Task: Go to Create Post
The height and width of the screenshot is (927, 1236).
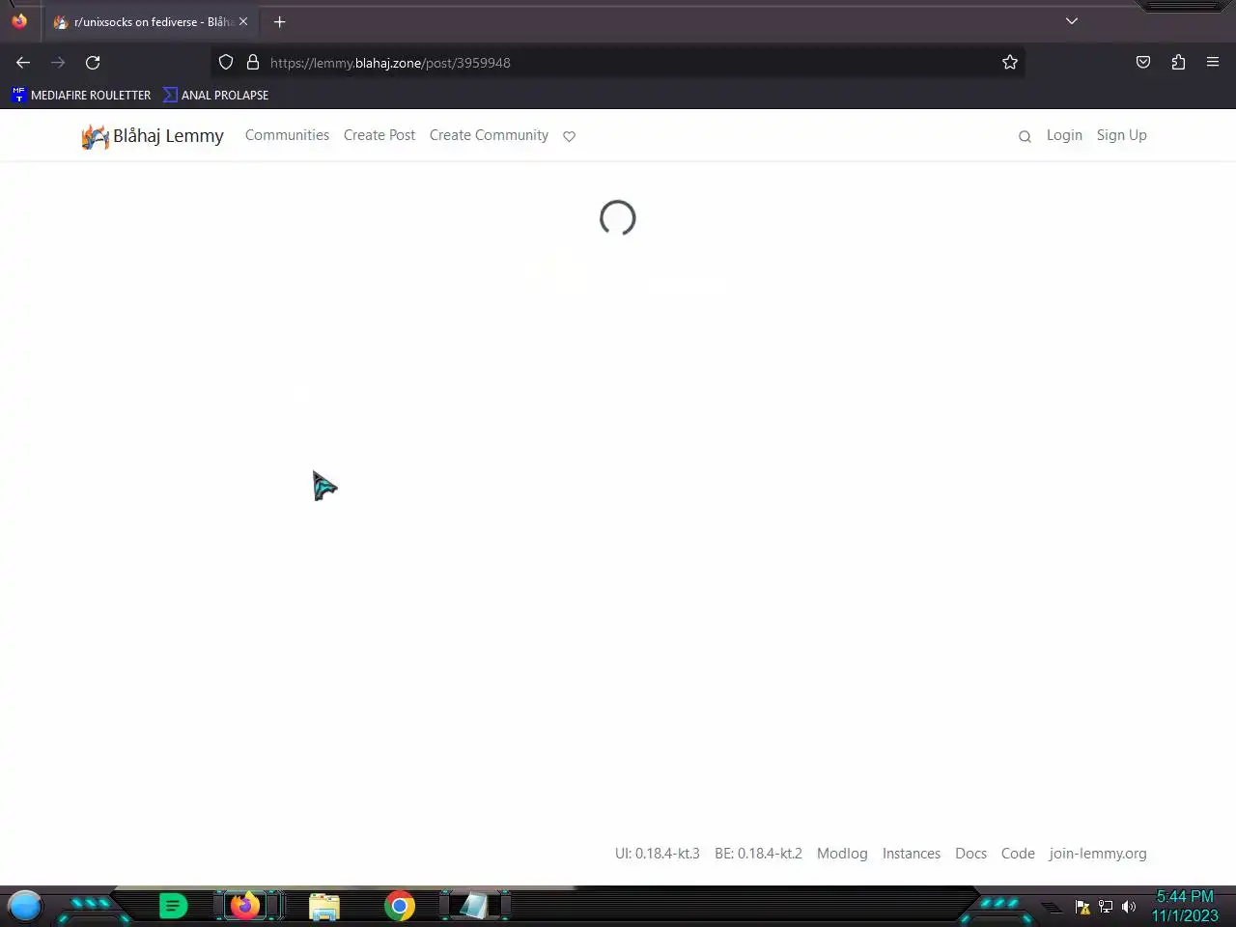Action: pyautogui.click(x=379, y=135)
